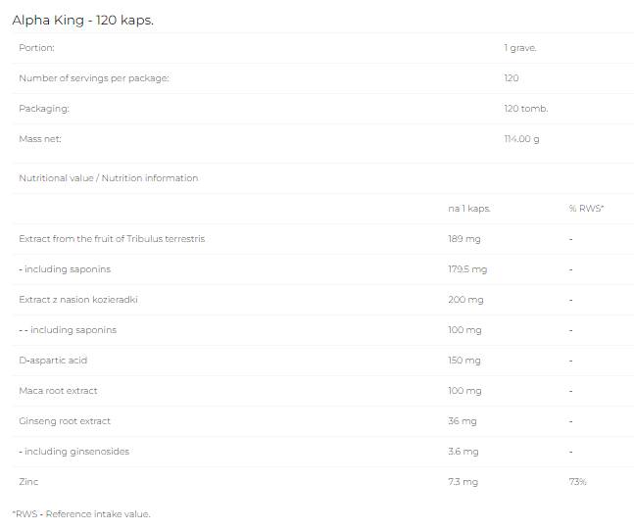Viewport: 634px width, 531px height.
Task: Click the '1 grave.' portion value
Action: (x=519, y=48)
